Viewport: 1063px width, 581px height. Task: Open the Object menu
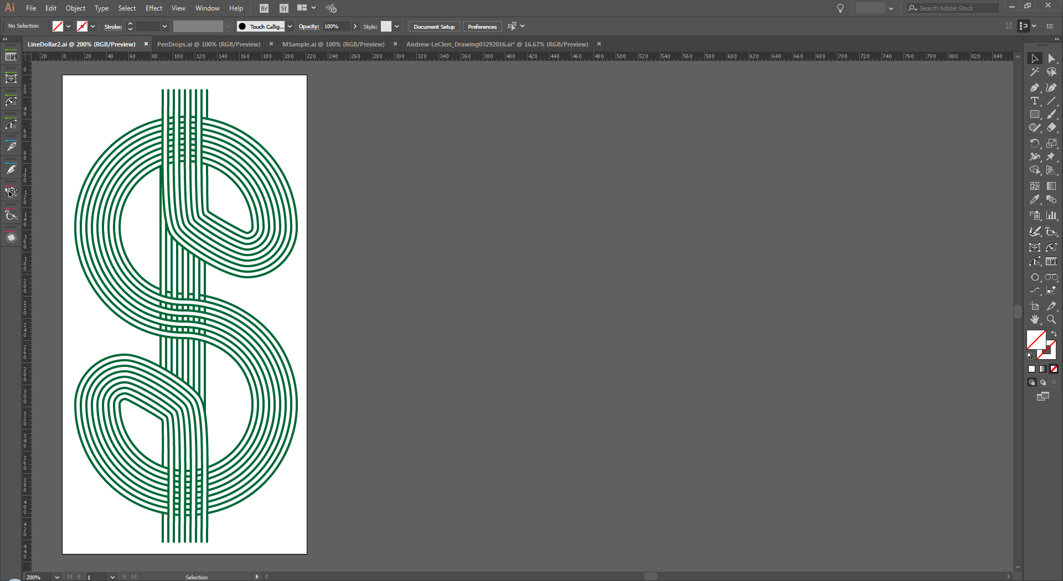click(x=75, y=8)
